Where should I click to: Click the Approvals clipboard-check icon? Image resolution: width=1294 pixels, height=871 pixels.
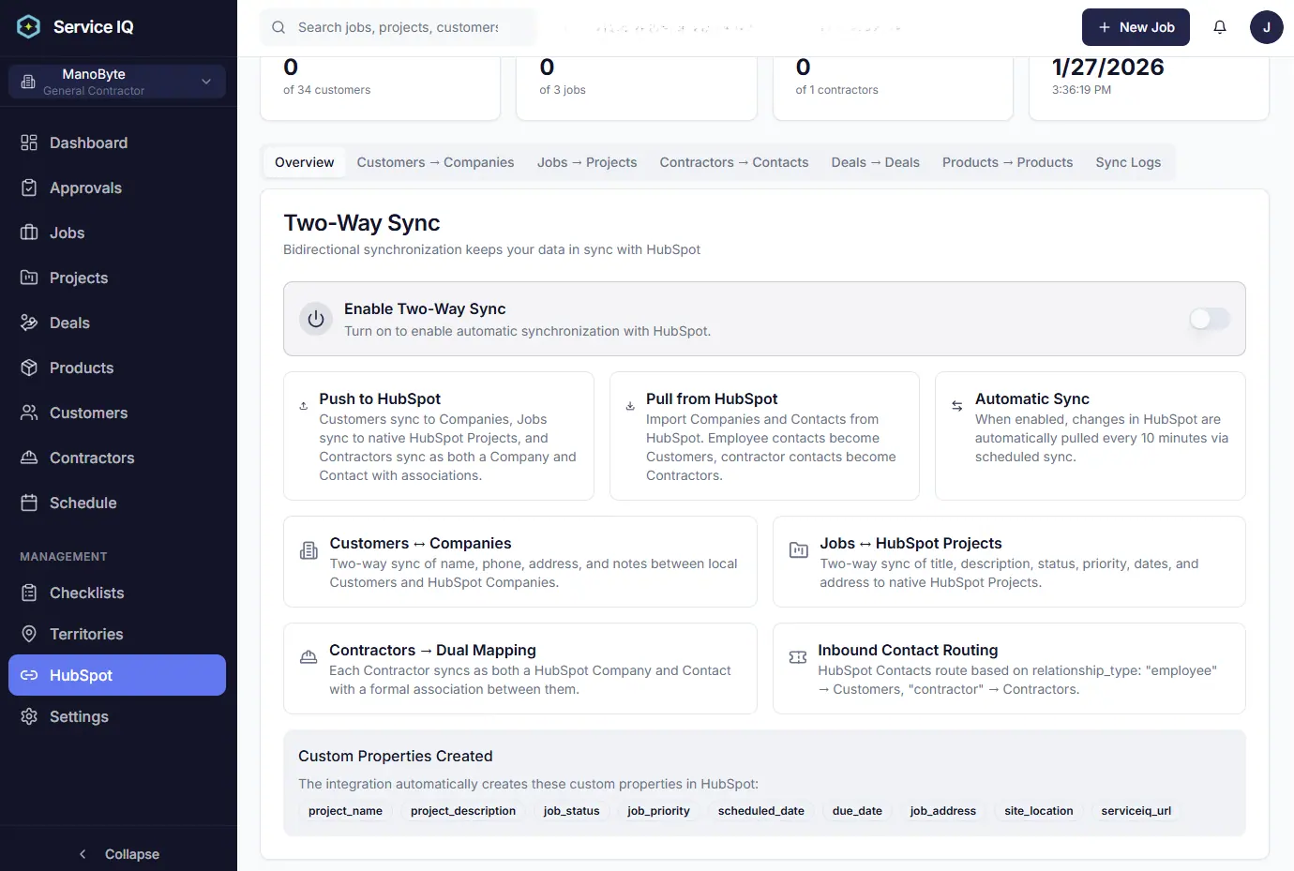click(x=29, y=188)
